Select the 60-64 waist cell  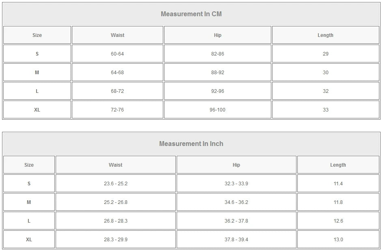[x=117, y=54]
